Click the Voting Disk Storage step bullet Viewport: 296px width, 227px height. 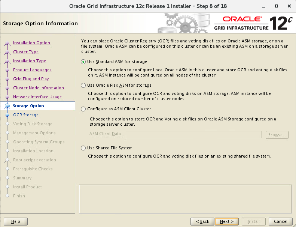(x=7, y=124)
